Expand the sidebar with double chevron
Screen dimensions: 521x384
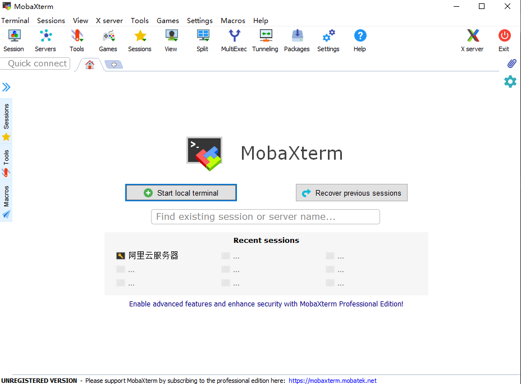(6, 87)
